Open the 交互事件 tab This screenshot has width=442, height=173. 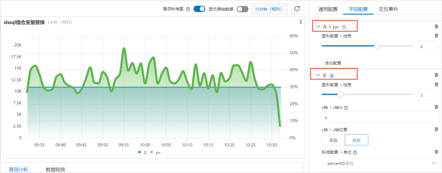[388, 9]
